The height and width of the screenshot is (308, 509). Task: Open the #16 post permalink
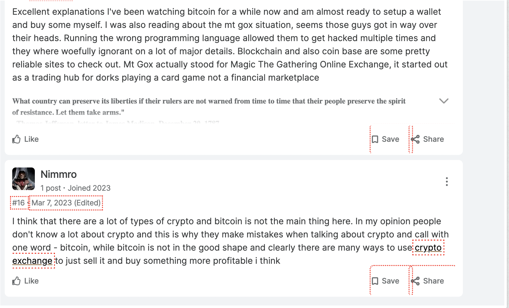19,203
